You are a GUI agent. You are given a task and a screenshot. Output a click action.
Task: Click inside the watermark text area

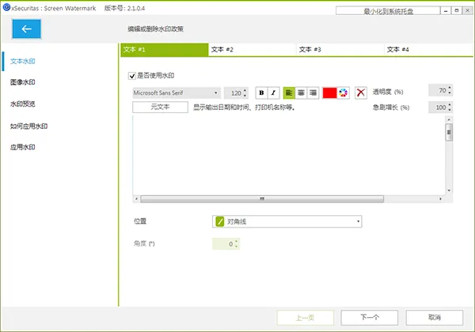click(x=289, y=156)
